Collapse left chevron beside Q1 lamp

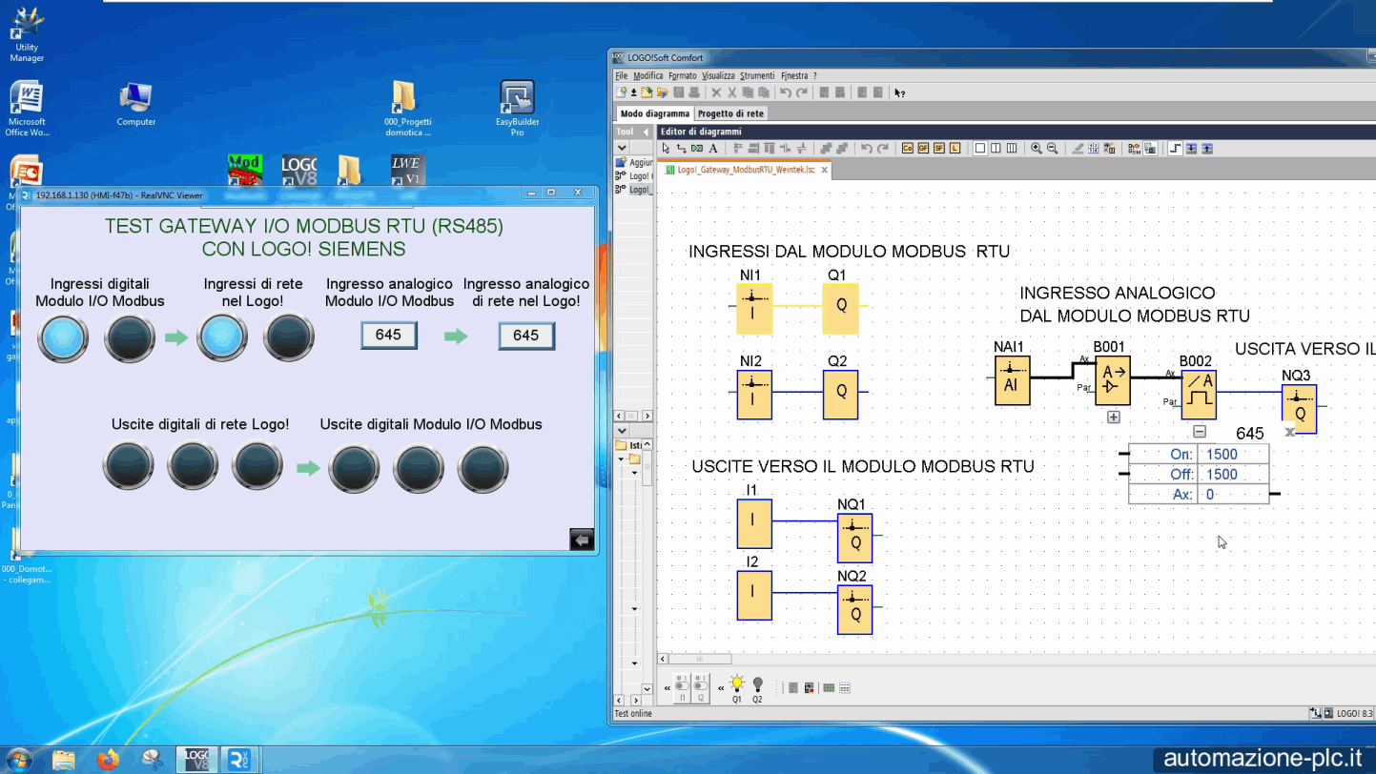721,688
